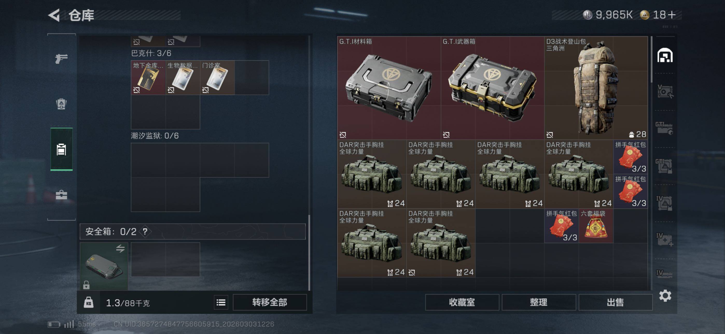Click the warehouse grid scrollbar
The height and width of the screenshot is (334, 725).
click(x=651, y=60)
